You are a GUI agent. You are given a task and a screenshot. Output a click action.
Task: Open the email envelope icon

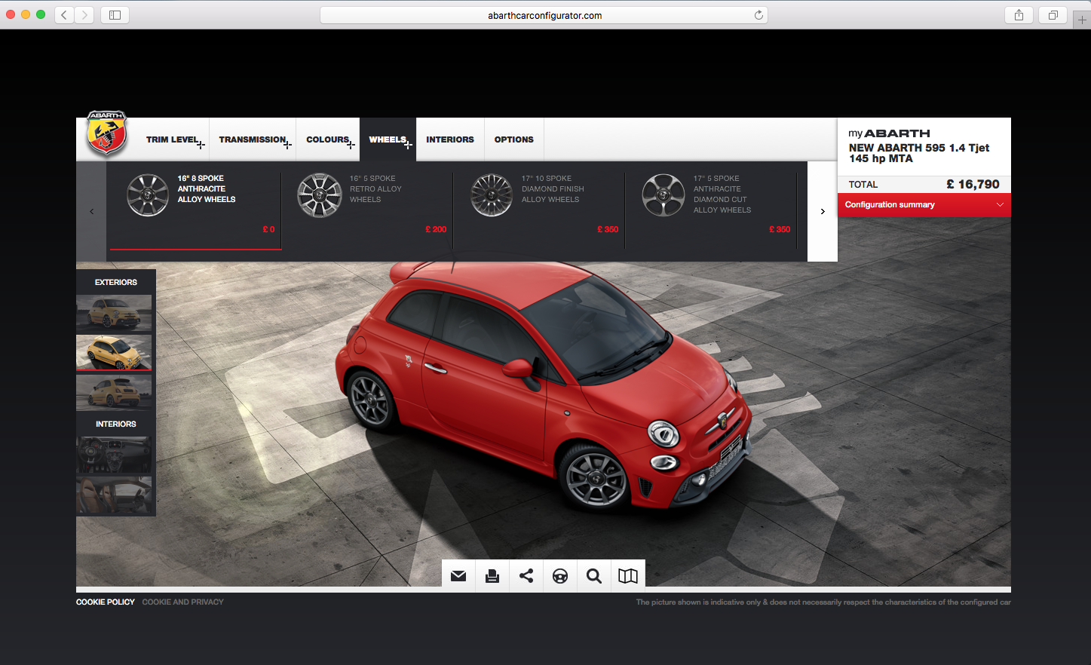(x=458, y=576)
